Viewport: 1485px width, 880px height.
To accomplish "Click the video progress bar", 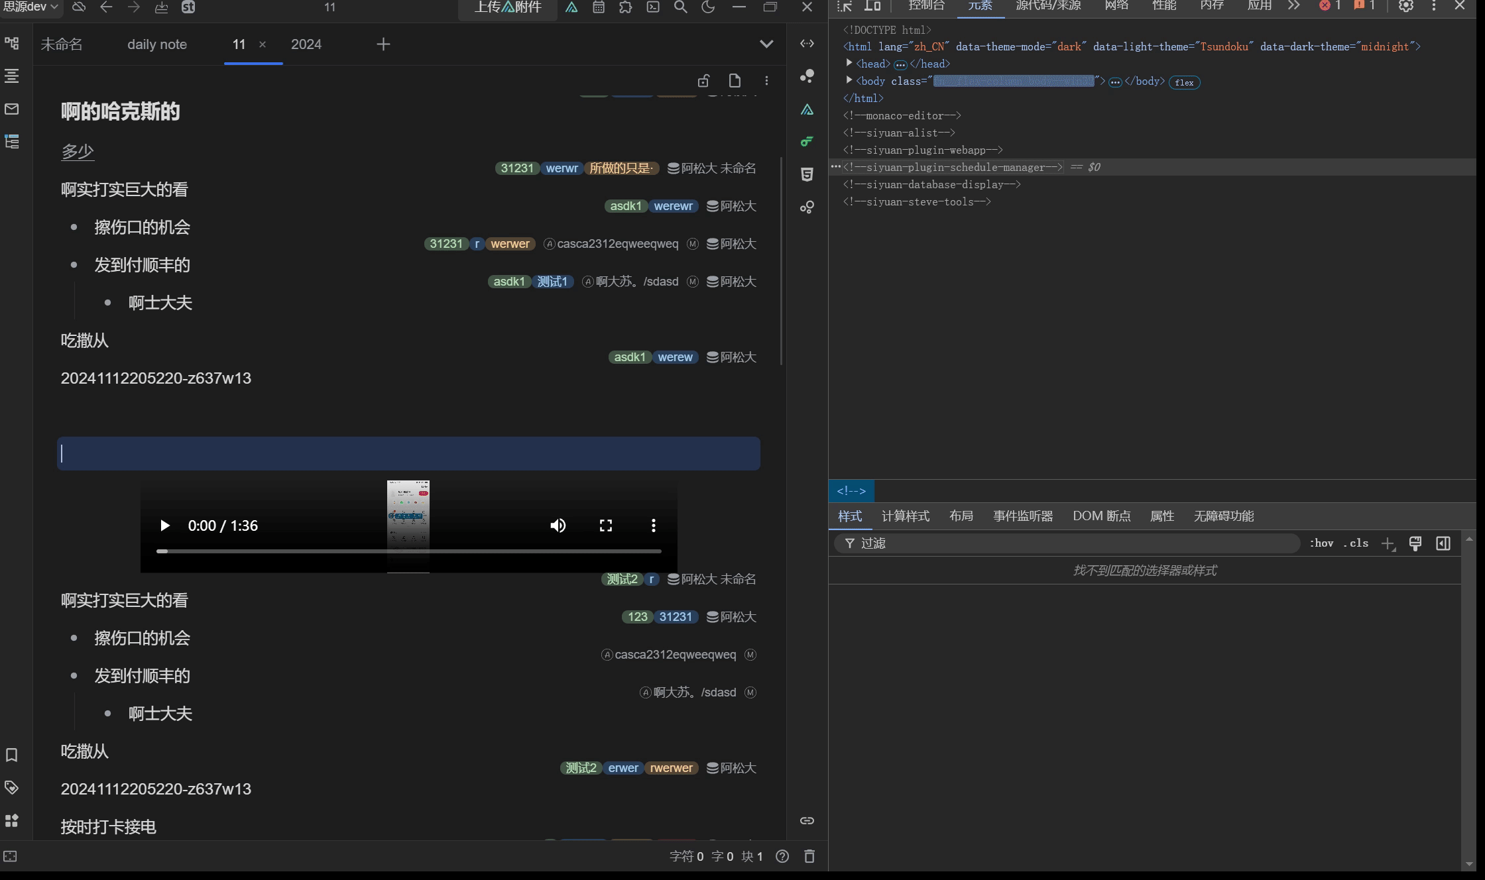I will (x=408, y=551).
